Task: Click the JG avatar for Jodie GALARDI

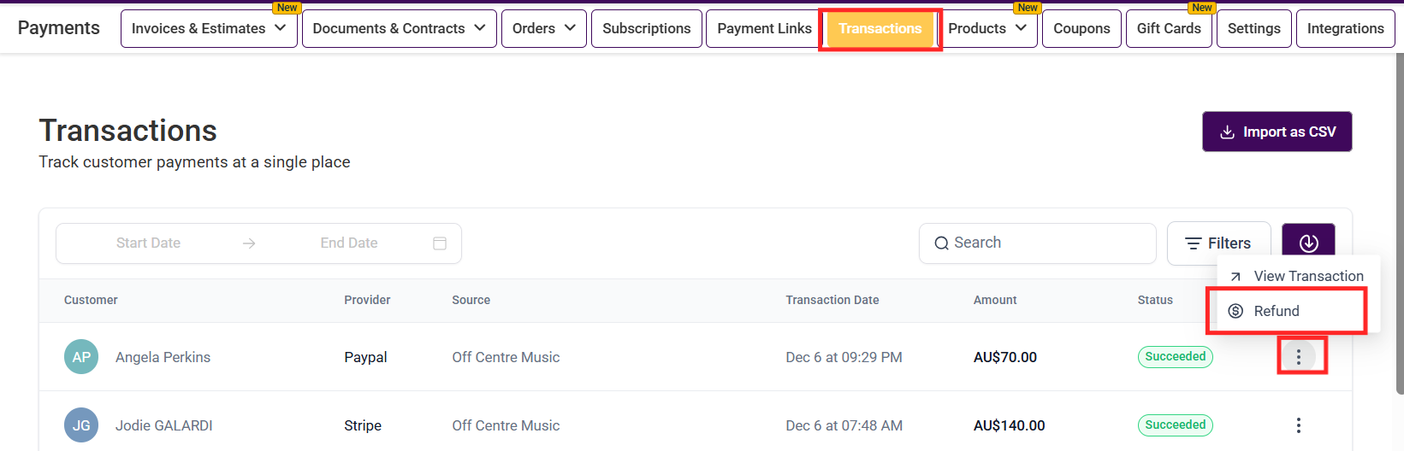Action: click(81, 425)
